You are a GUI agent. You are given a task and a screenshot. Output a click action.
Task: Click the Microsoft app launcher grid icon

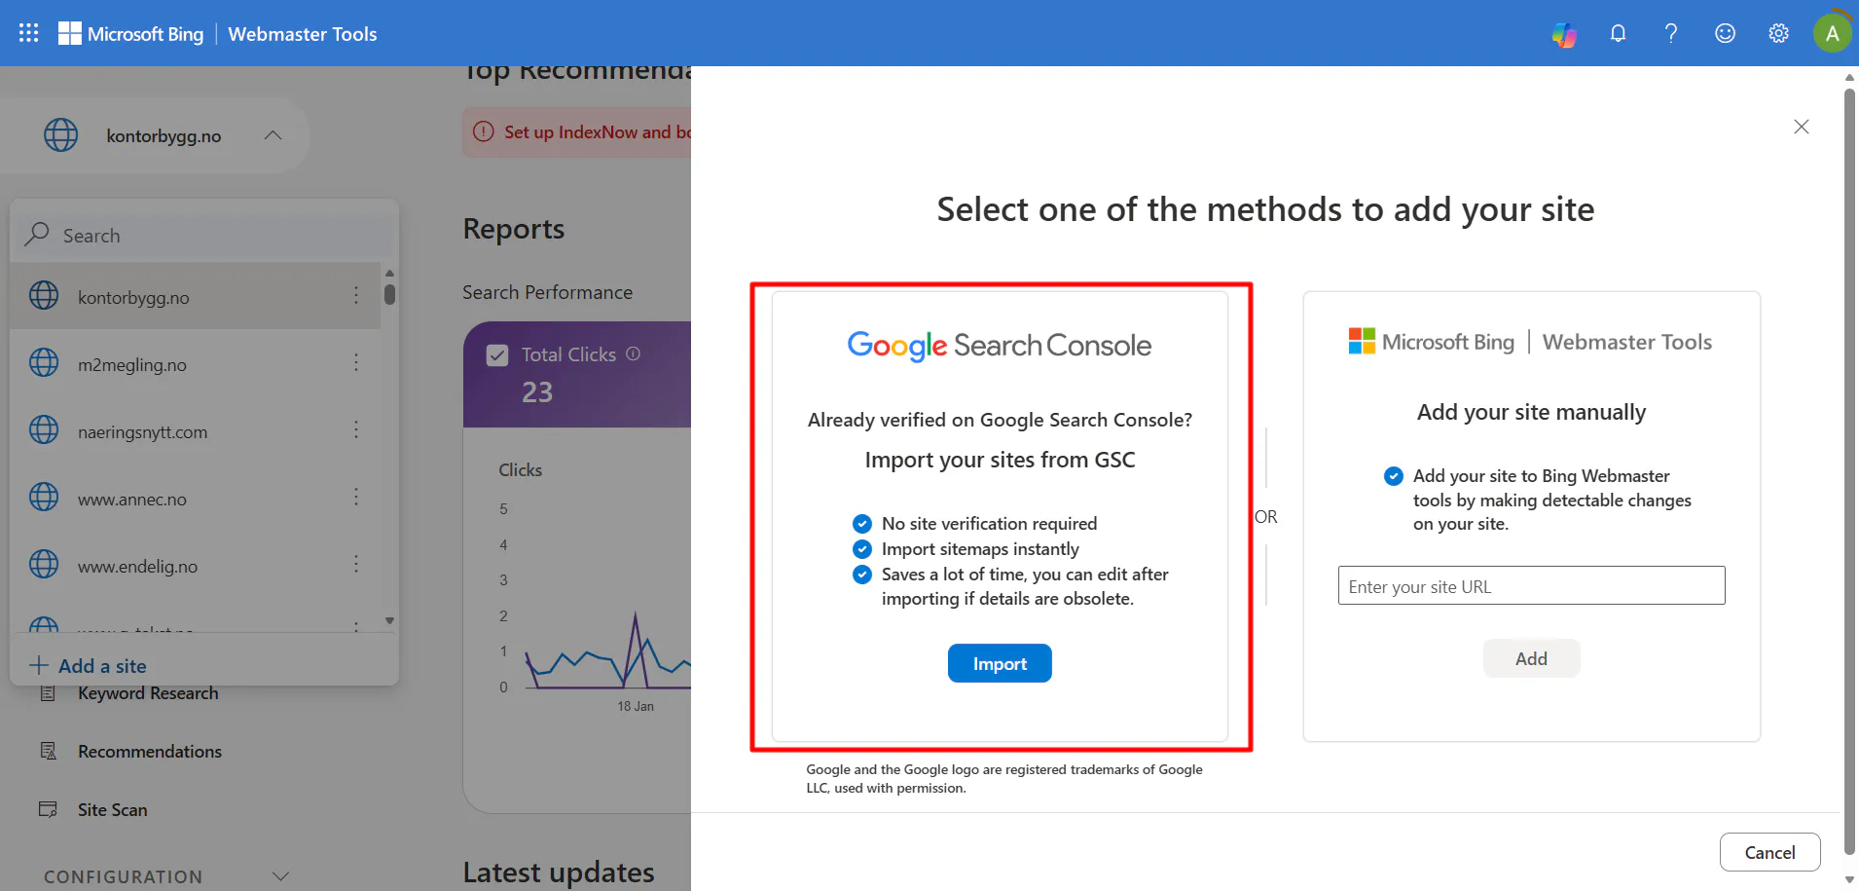27,32
